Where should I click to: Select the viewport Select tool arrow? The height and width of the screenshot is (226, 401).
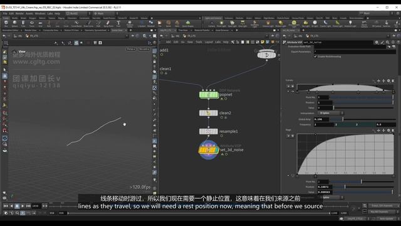click(x=4, y=70)
